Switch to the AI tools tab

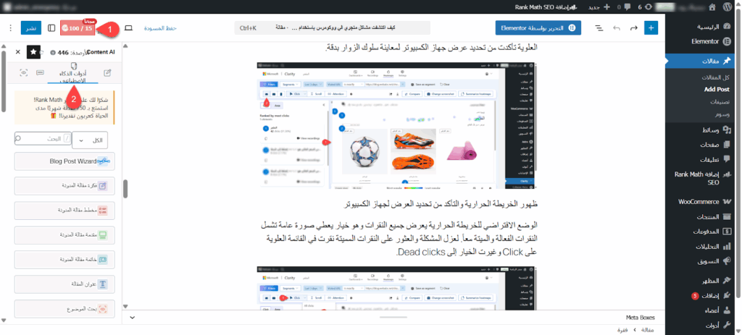[73, 73]
